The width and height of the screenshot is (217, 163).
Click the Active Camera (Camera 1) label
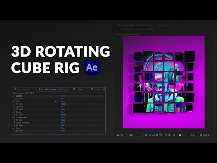click(x=127, y=34)
